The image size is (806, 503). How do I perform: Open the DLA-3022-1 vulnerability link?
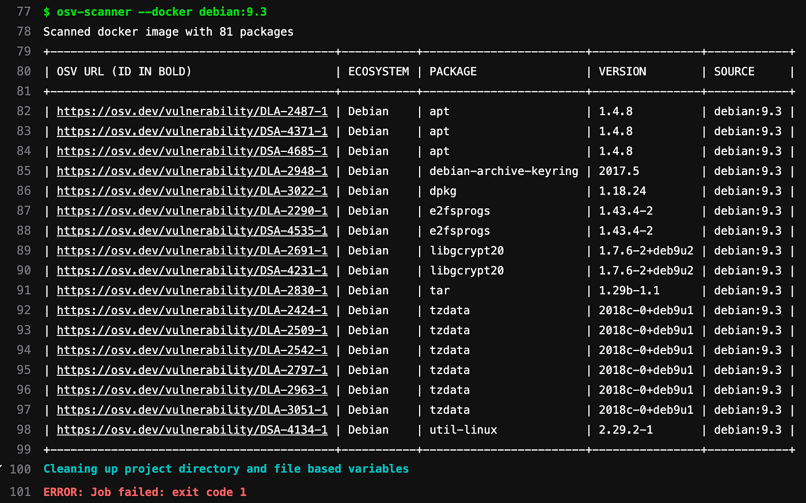pos(192,190)
